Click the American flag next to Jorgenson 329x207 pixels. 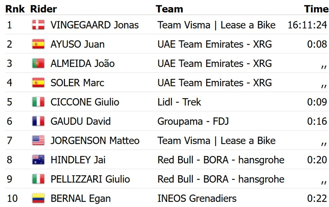tap(38, 141)
